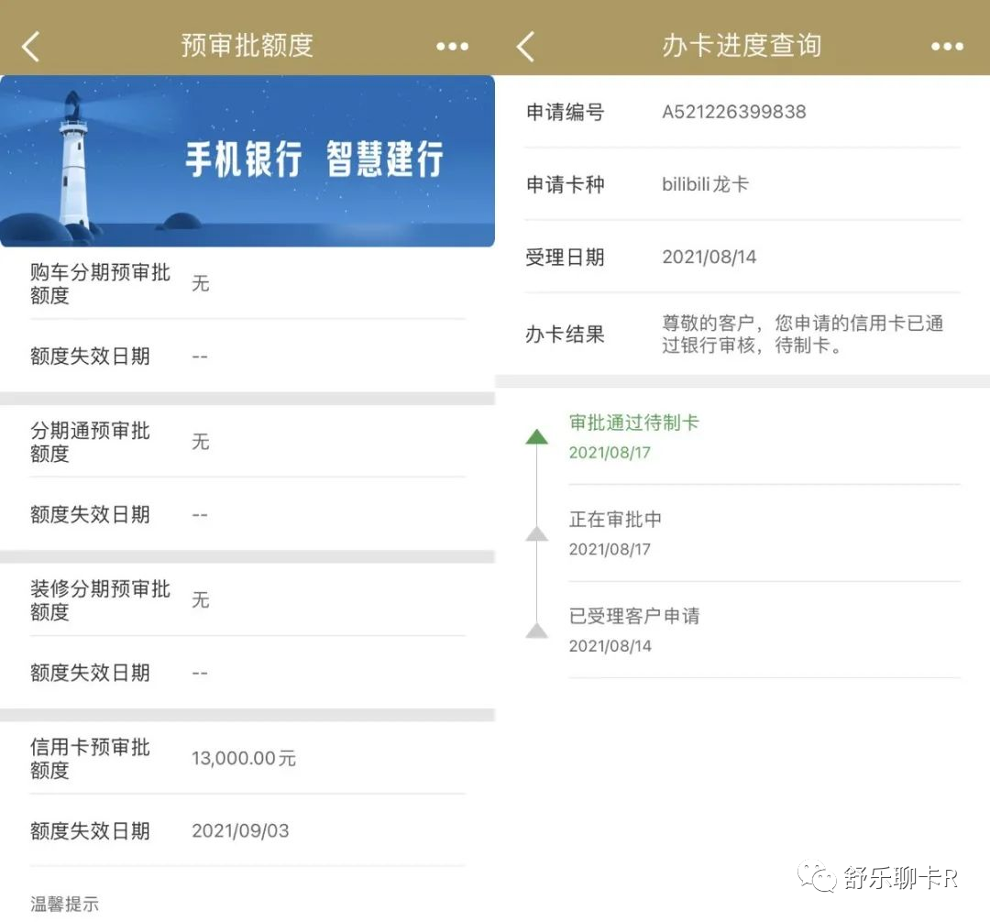
Task: Tap 购车分期预审批额度 label
Action: click(100, 283)
